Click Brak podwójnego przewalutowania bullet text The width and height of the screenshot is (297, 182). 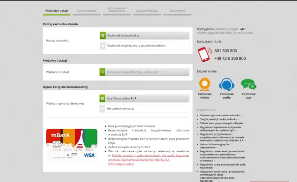click(132, 126)
